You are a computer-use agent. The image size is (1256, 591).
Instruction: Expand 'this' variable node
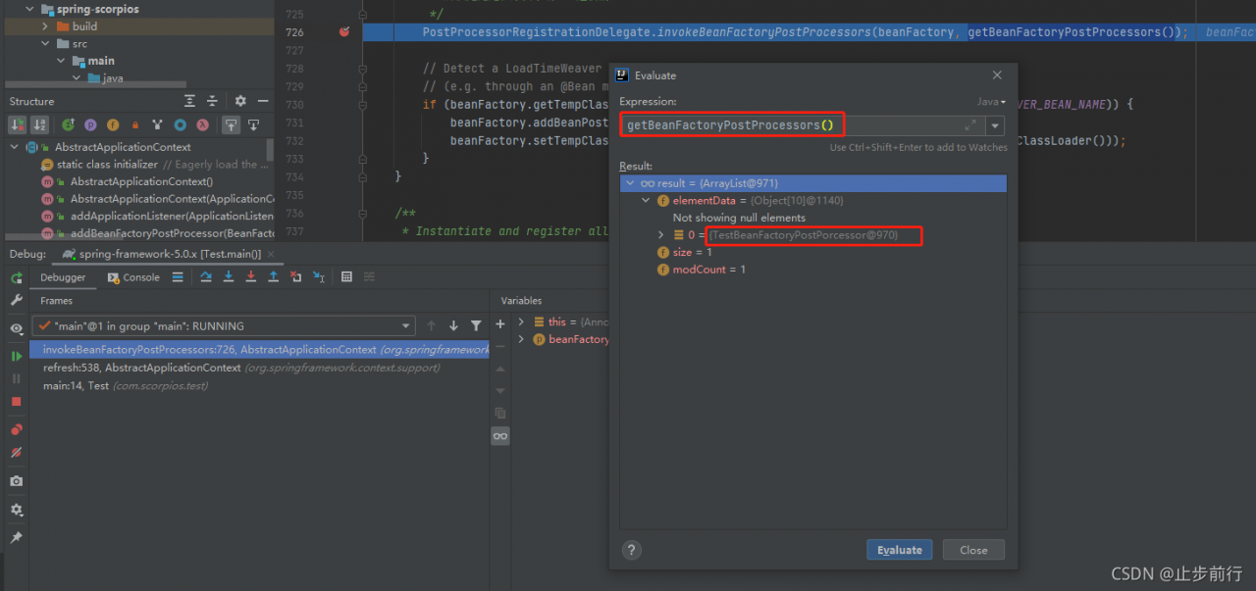tap(521, 321)
